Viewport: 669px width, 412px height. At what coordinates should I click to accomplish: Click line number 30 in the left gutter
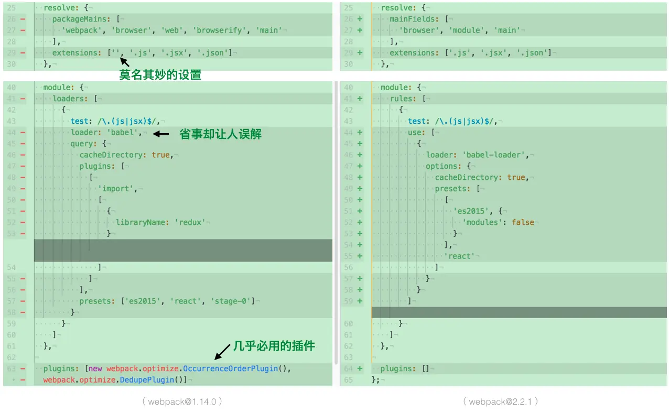click(x=11, y=64)
